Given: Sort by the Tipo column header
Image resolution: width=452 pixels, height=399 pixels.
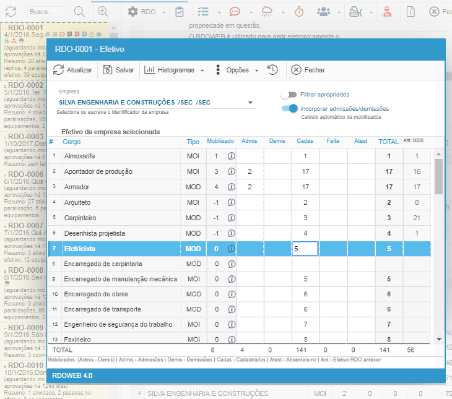Looking at the screenshot, I should point(193,142).
